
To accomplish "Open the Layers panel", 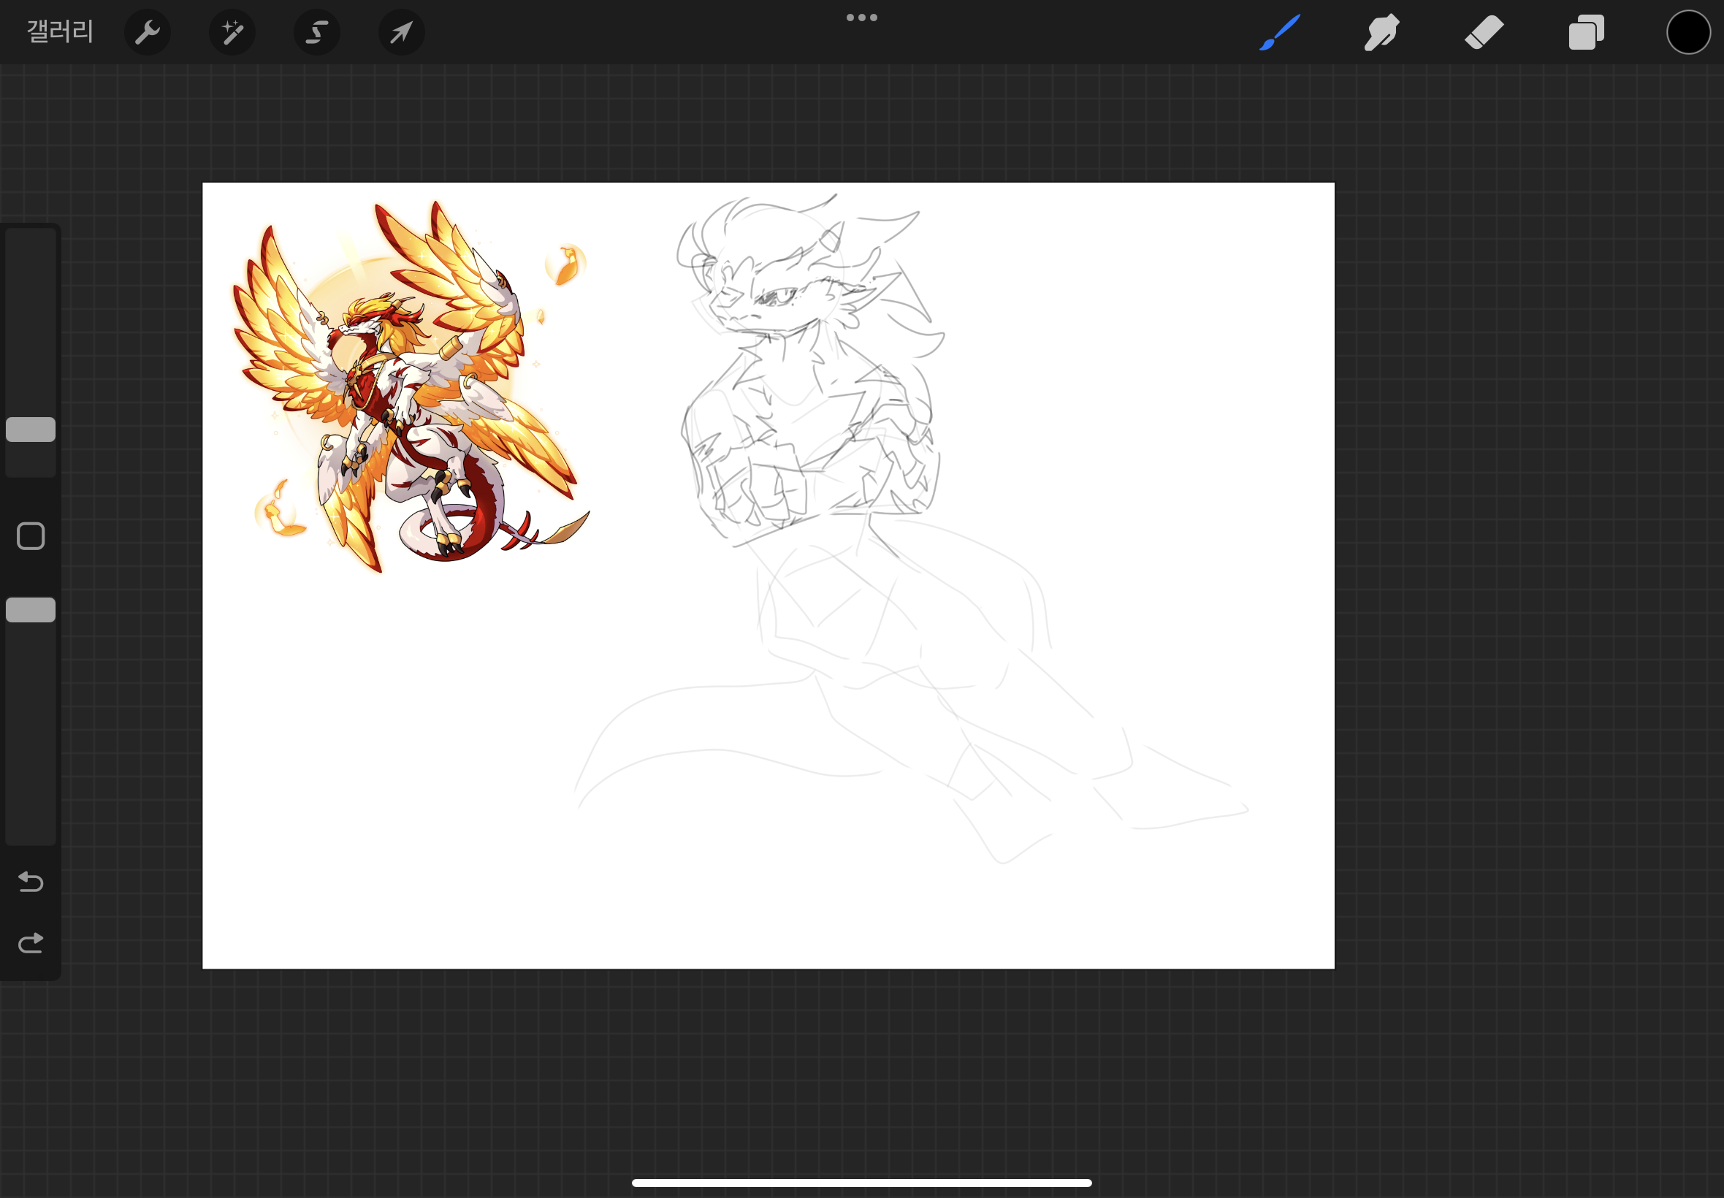I will [x=1586, y=32].
